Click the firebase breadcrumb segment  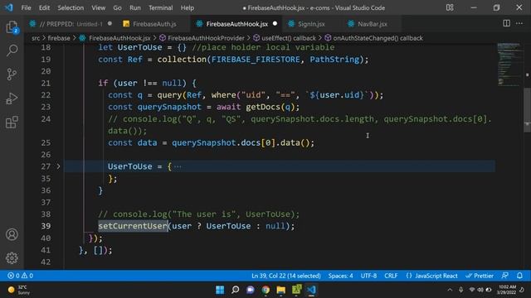pyautogui.click(x=59, y=38)
